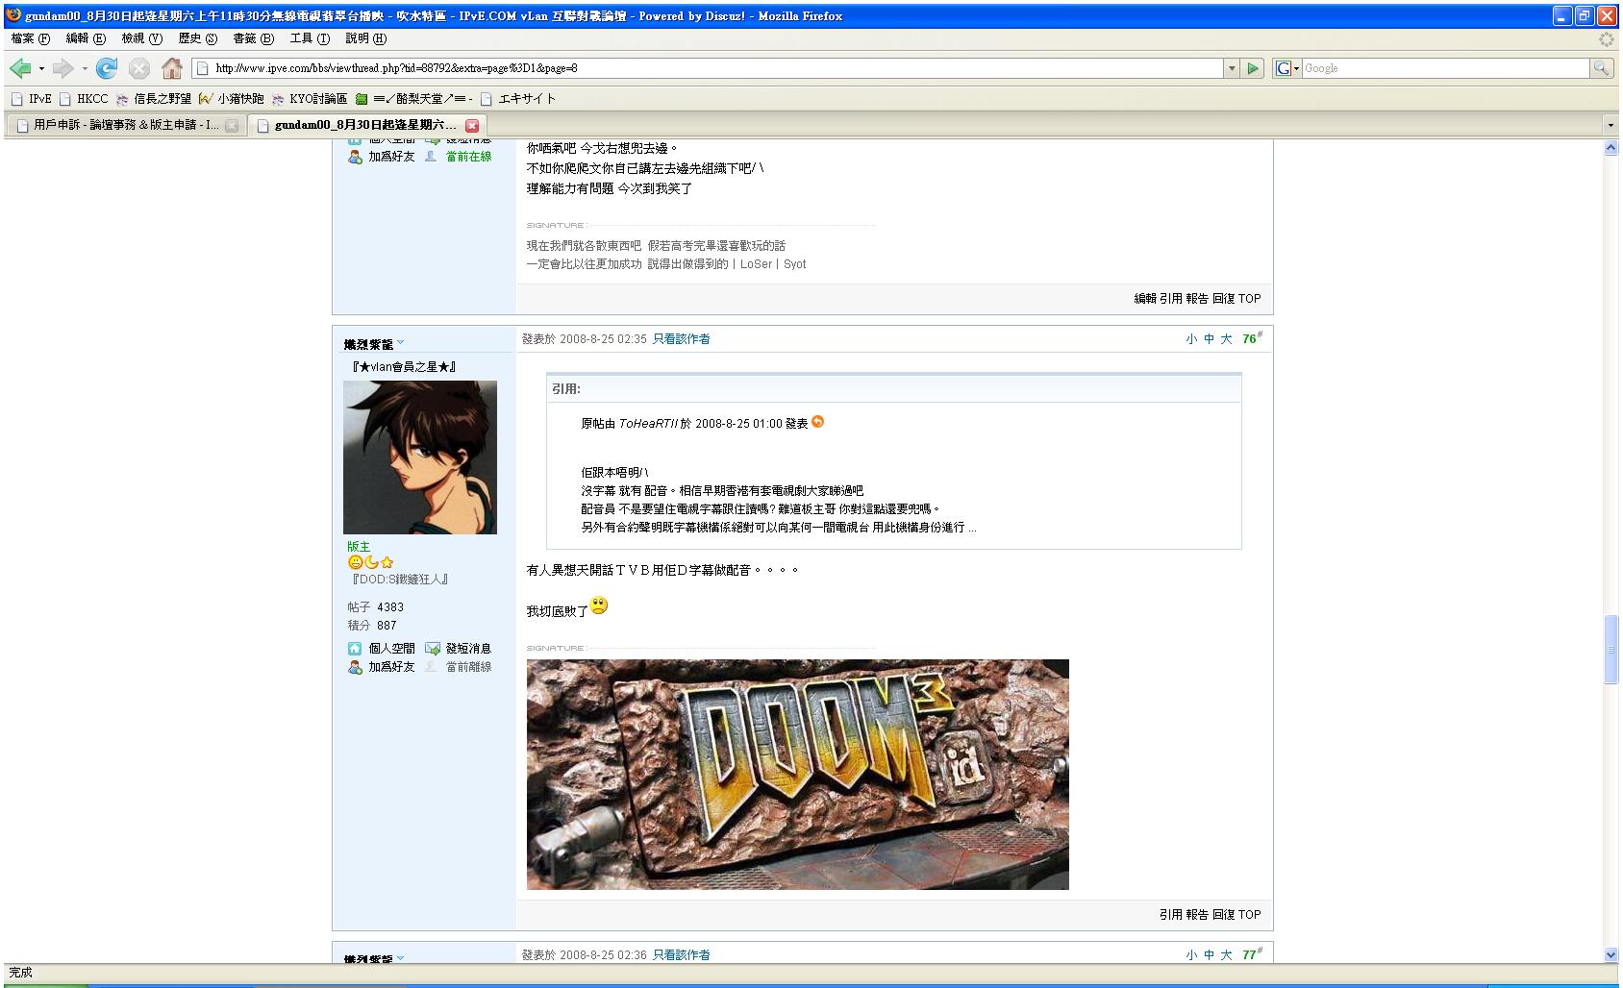
Task: Click 加為好友 icon in post 76
Action: click(x=355, y=667)
